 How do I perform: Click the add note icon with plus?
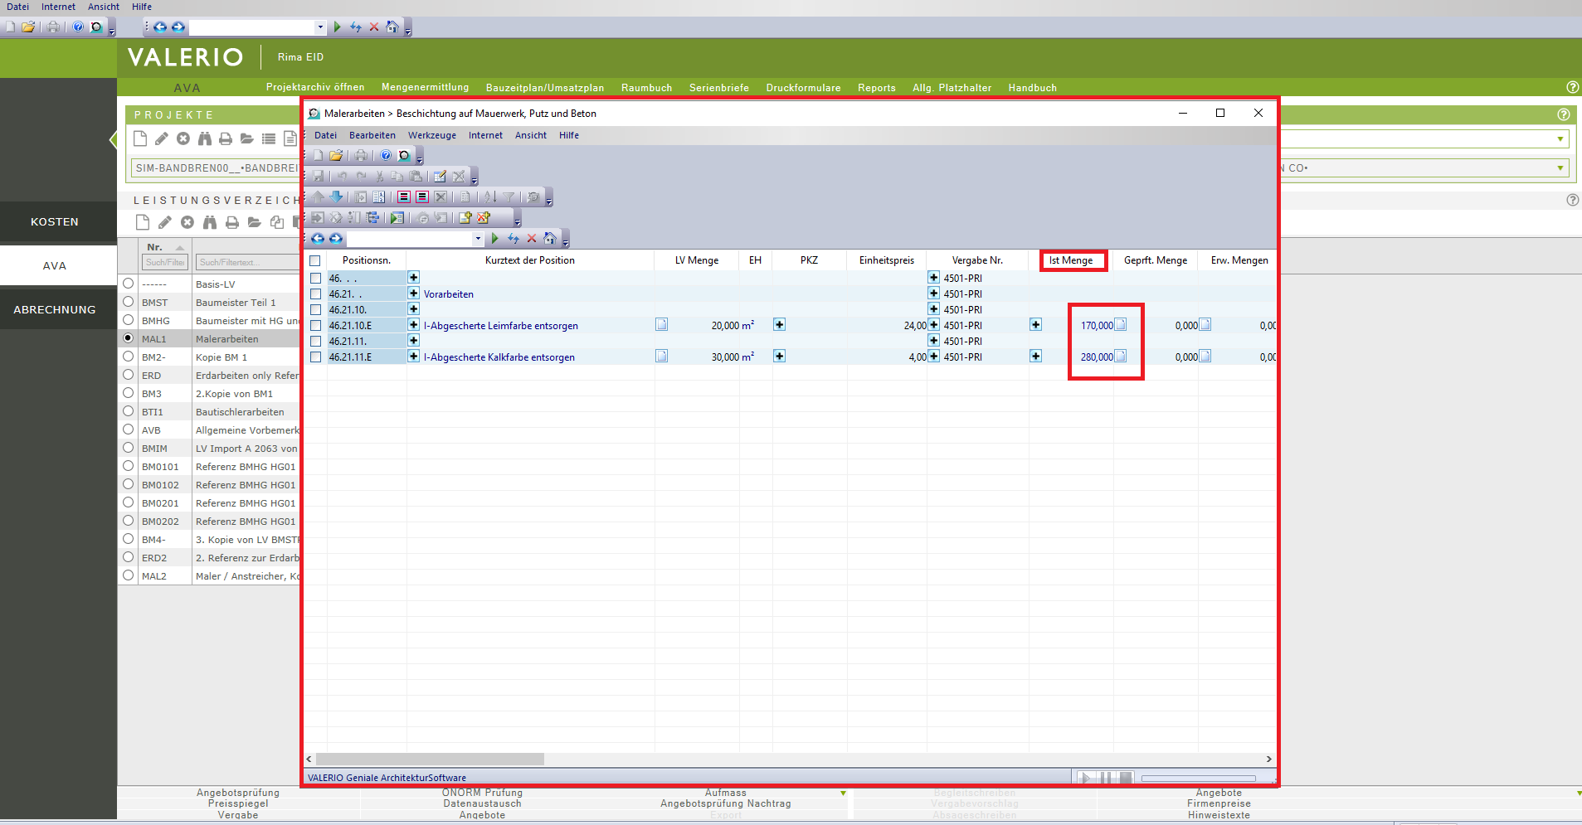pos(465,217)
